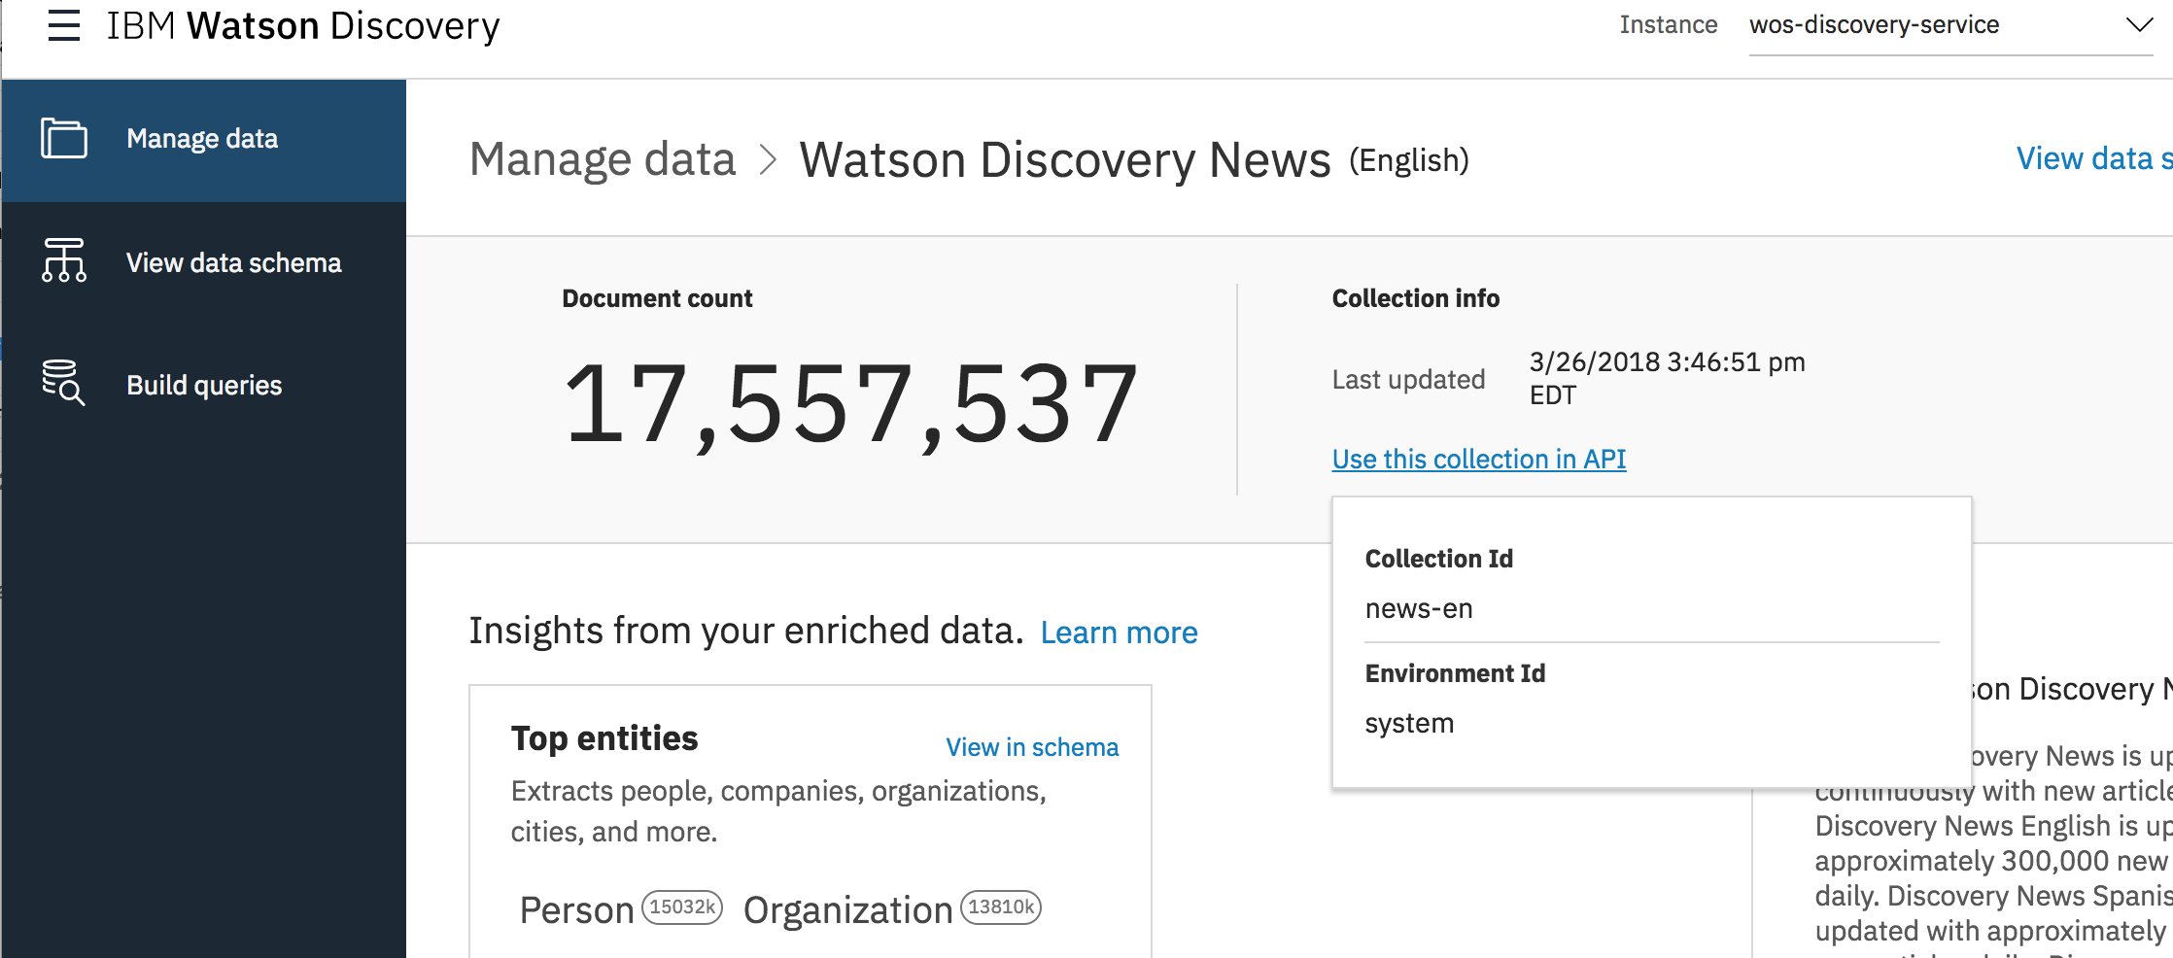Click the Collection info heading
Viewport: 2173px width, 958px height.
(x=1415, y=298)
